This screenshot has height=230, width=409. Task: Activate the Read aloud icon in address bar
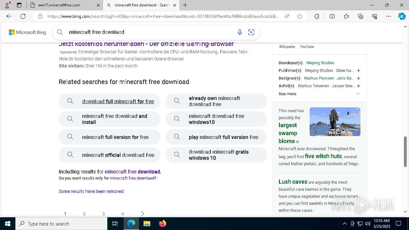click(x=287, y=16)
